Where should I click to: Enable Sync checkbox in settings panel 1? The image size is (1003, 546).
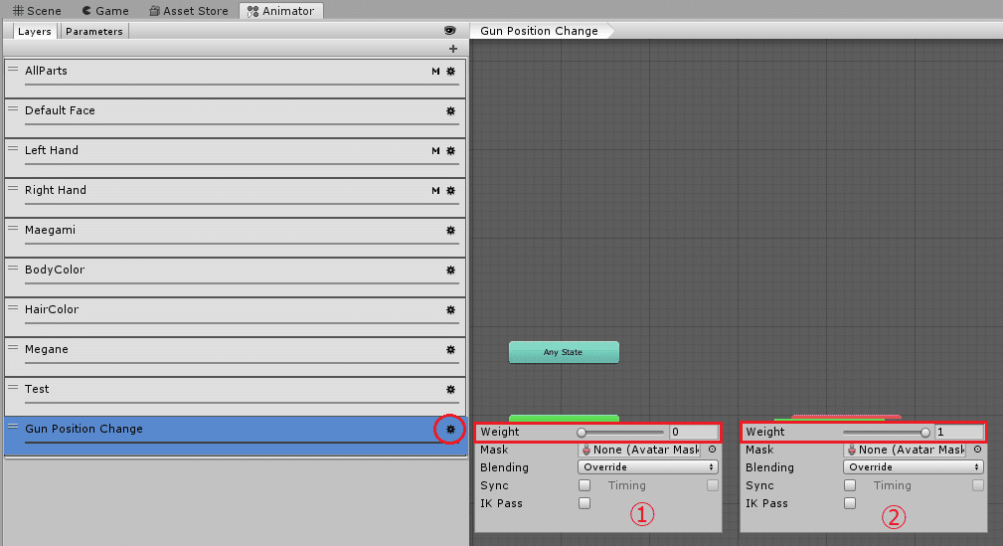click(585, 485)
